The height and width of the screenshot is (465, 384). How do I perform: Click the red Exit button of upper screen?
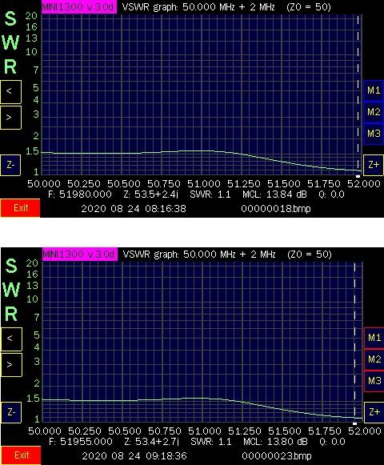tap(20, 208)
